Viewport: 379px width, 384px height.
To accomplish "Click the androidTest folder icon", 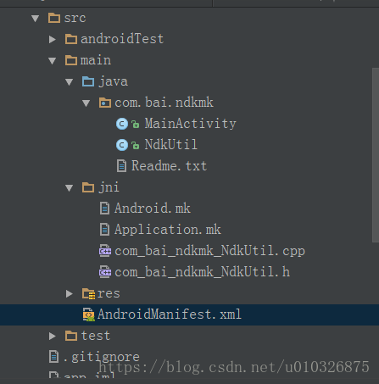I will pyautogui.click(x=71, y=39).
